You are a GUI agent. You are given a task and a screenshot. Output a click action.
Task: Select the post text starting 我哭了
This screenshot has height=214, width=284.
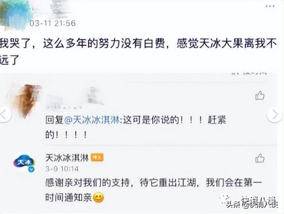(x=138, y=52)
